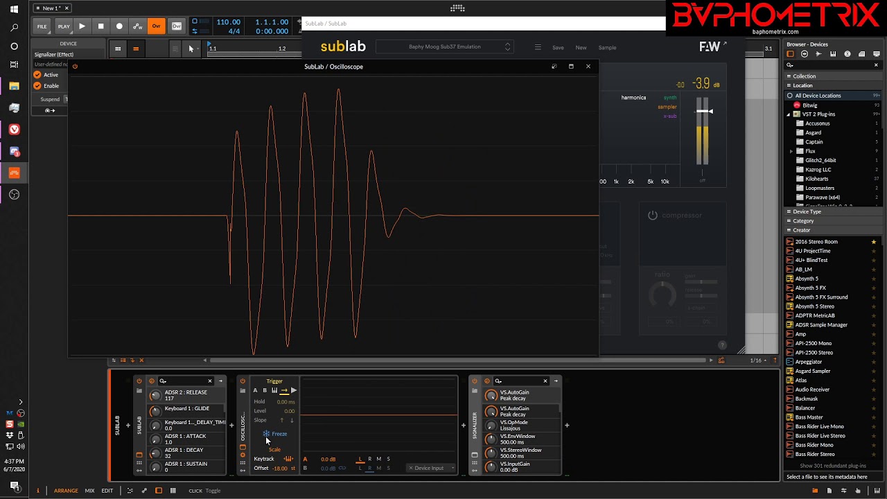
Task: Switch to the MIX view
Action: pyautogui.click(x=90, y=491)
